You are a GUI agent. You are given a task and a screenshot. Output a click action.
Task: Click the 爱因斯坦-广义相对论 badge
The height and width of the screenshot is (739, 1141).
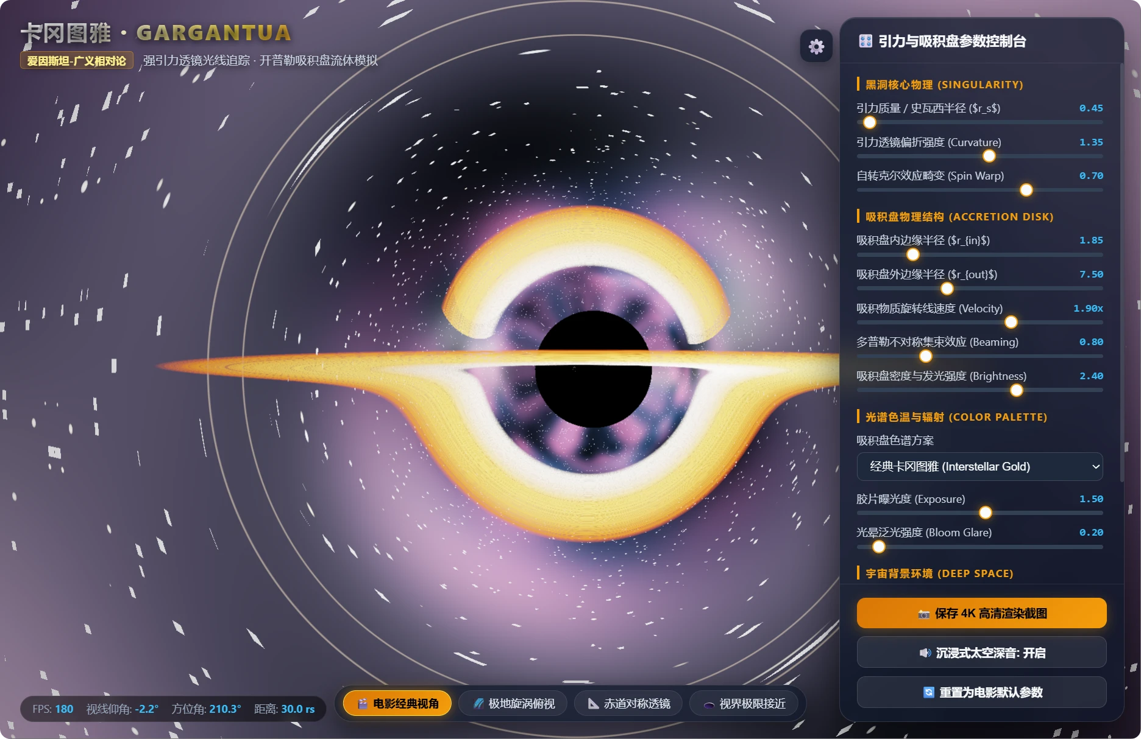77,61
